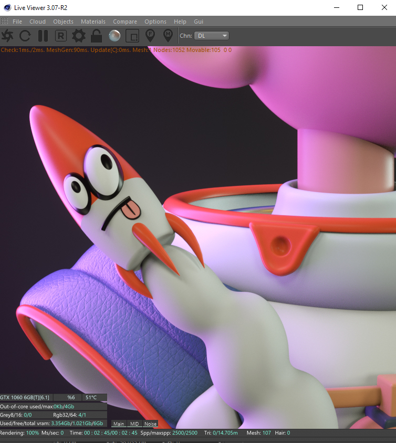396x443 pixels.
Task: Switch to the Noise tab
Action: click(150, 424)
